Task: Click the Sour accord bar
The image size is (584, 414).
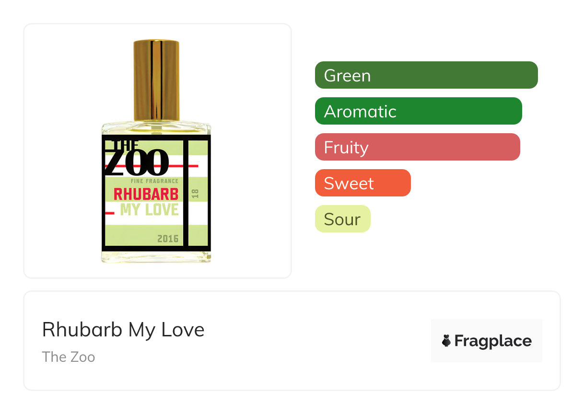Action: [x=342, y=219]
